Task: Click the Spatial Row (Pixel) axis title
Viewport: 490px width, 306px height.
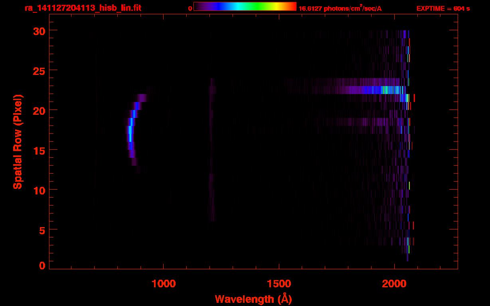Action: 18,142
